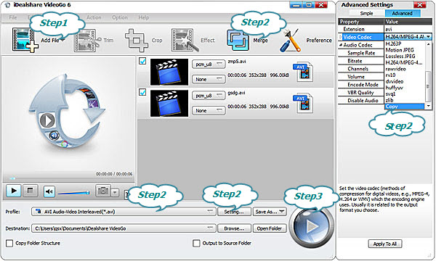Open None subtitle dropdown for gsdg.avi

click(209, 111)
